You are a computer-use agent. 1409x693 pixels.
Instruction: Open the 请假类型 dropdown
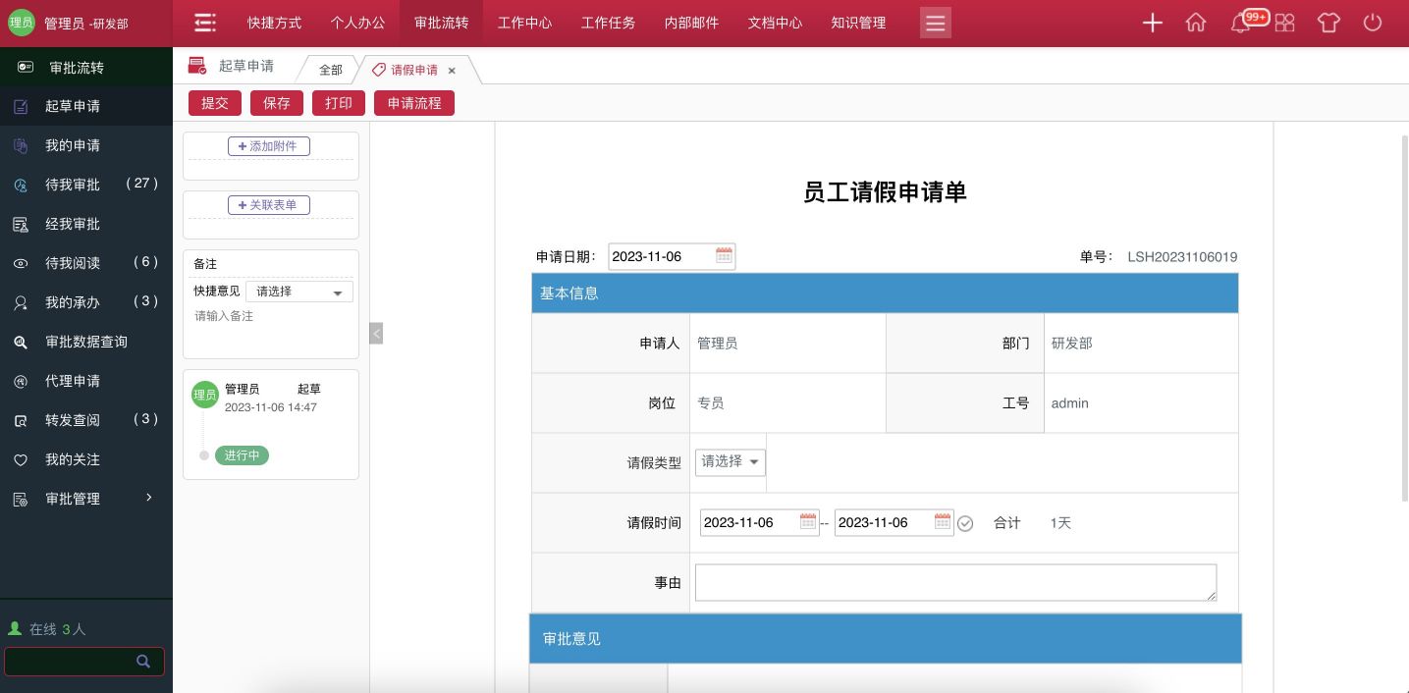(730, 462)
